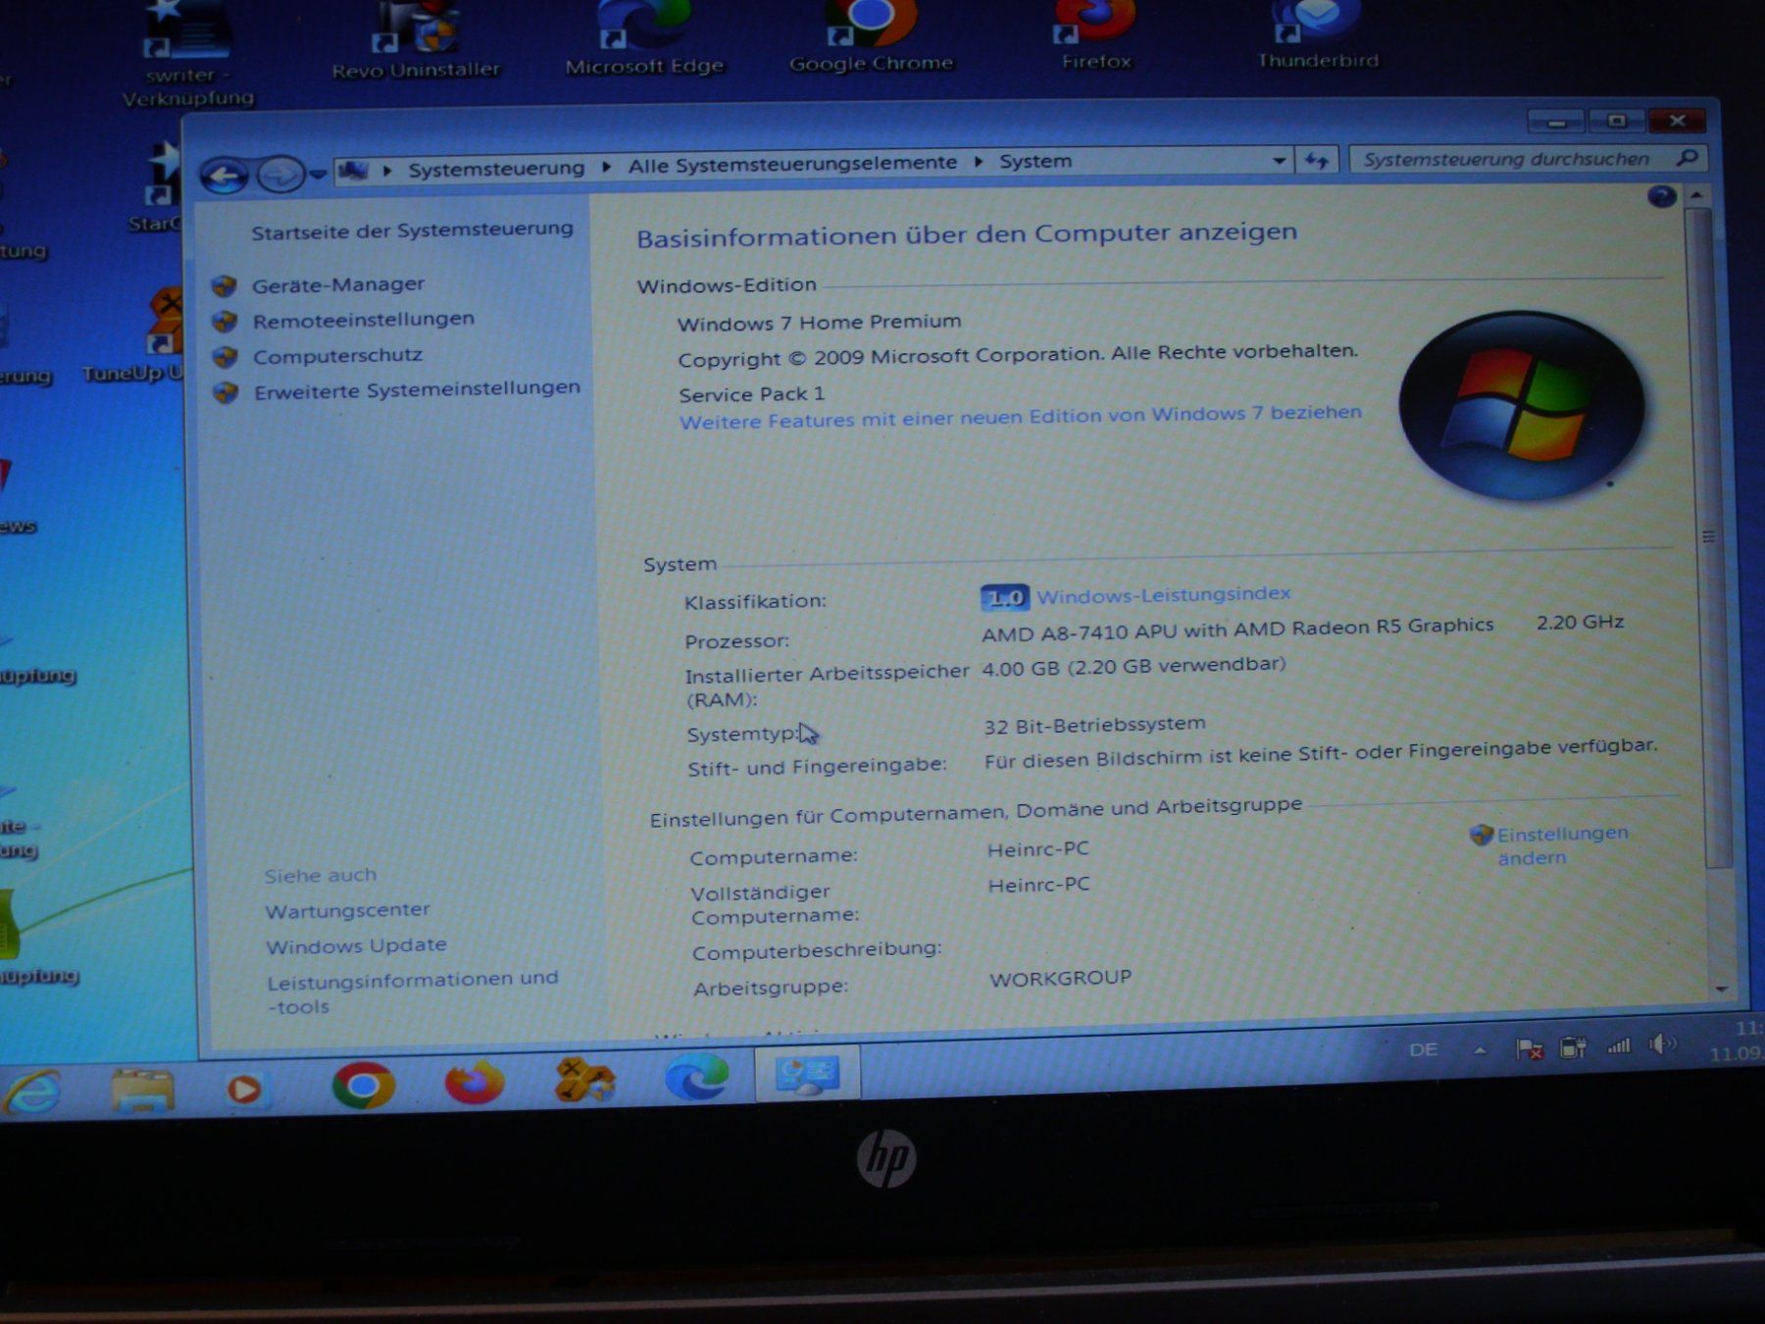Viewport: 1765px width, 1324px height.
Task: Click AMD A8-7410 APU processor text
Action: coord(1237,629)
